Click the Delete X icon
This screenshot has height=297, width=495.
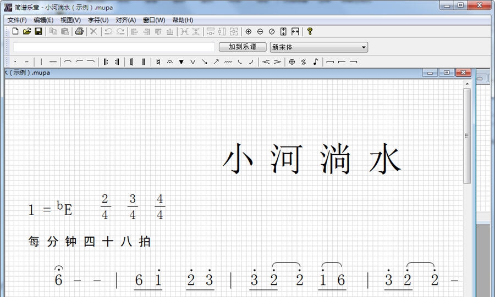point(94,31)
